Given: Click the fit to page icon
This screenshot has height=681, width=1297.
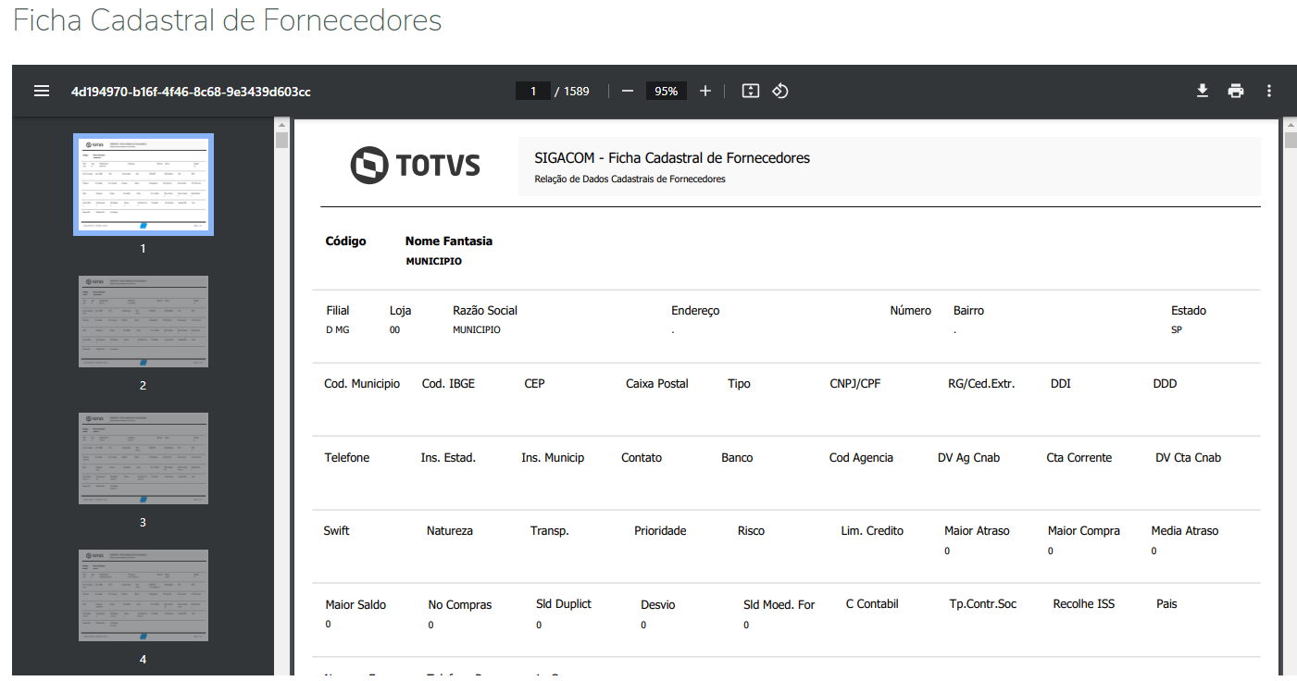Looking at the screenshot, I should coord(751,91).
